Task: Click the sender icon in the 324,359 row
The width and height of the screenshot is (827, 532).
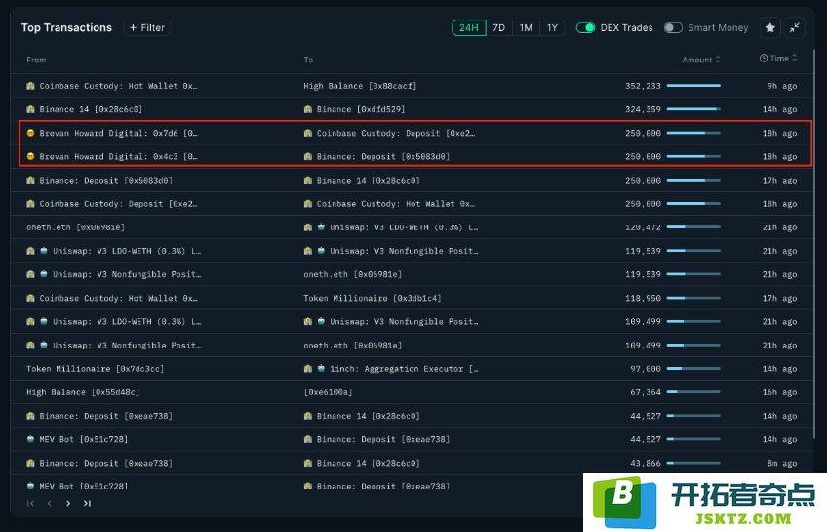Action: [x=30, y=109]
